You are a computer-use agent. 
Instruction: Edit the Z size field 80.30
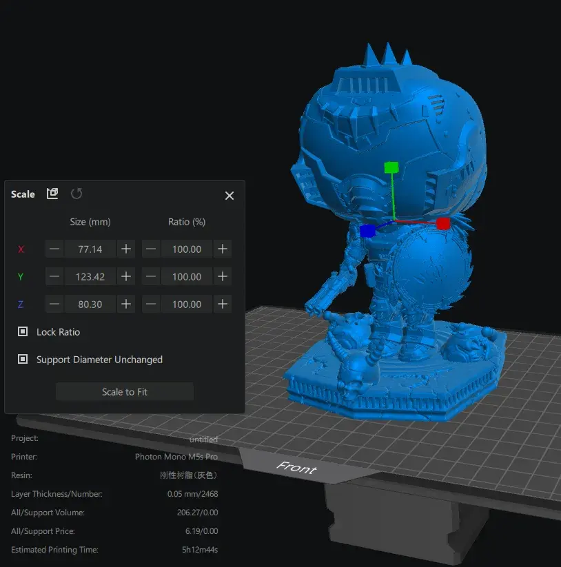coord(90,304)
